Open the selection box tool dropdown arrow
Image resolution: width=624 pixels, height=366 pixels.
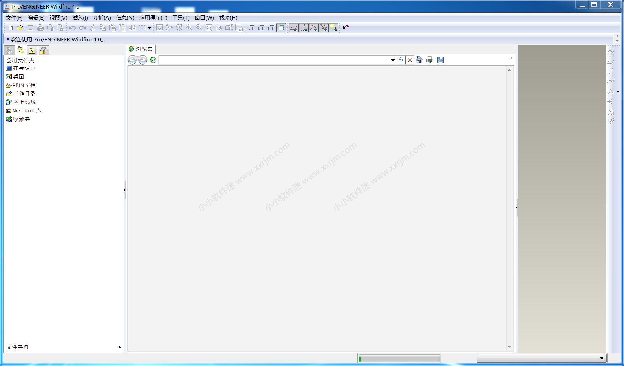pyautogui.click(x=149, y=28)
